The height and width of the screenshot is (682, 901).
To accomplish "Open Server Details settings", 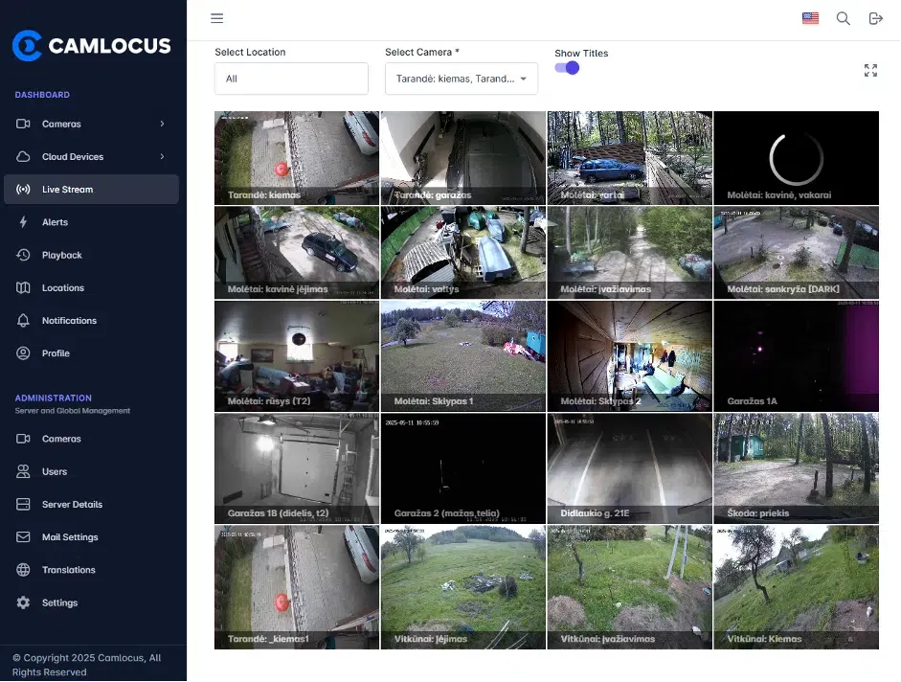I will click(x=21, y=504).
